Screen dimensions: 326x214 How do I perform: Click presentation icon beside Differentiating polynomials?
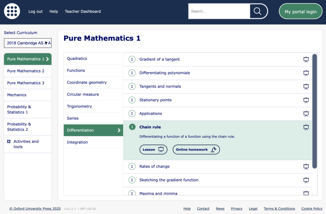(306, 73)
